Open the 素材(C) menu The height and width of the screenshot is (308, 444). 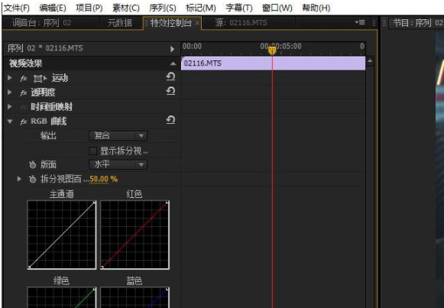(x=126, y=8)
